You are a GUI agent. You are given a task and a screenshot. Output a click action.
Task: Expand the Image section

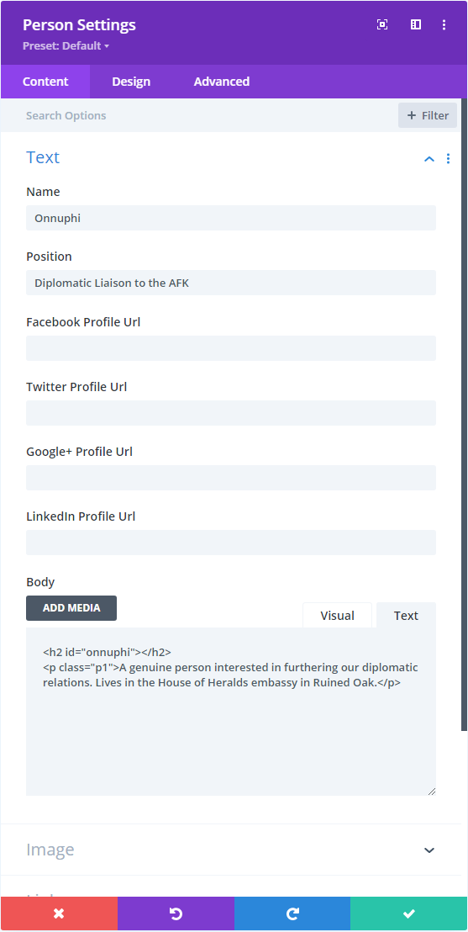click(x=429, y=850)
